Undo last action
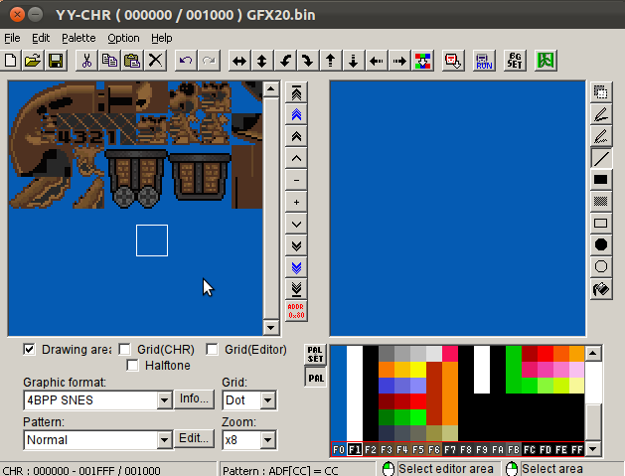Screen dimensions: 625x476 (186, 61)
